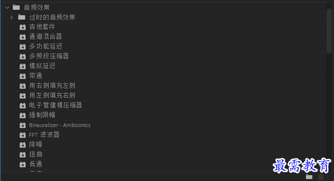Expand the 过时的音频效果 folder arrow
Viewport: 334px width, 181px height.
(12, 17)
